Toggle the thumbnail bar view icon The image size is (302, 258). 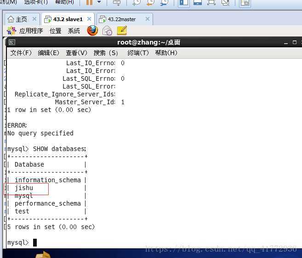tap(197, 2)
